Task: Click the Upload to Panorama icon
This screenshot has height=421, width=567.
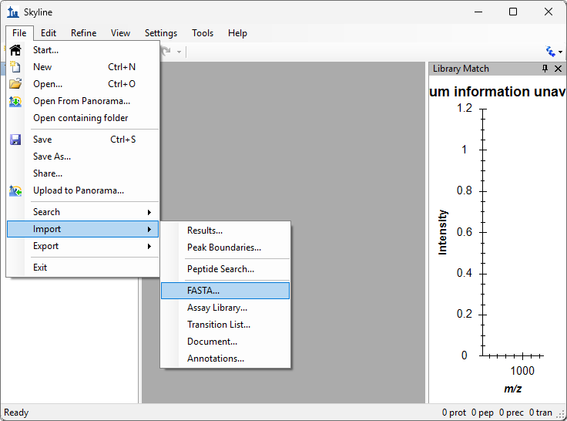Action: (x=15, y=190)
